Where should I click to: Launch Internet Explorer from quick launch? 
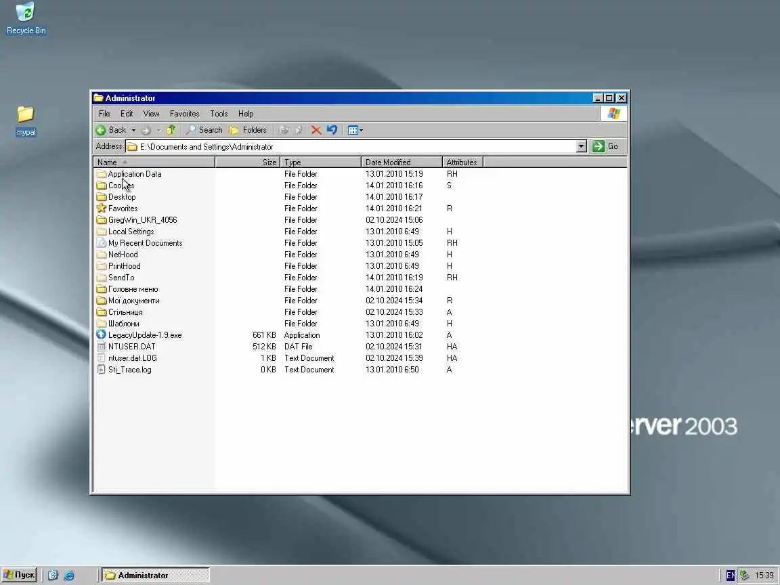coord(69,576)
